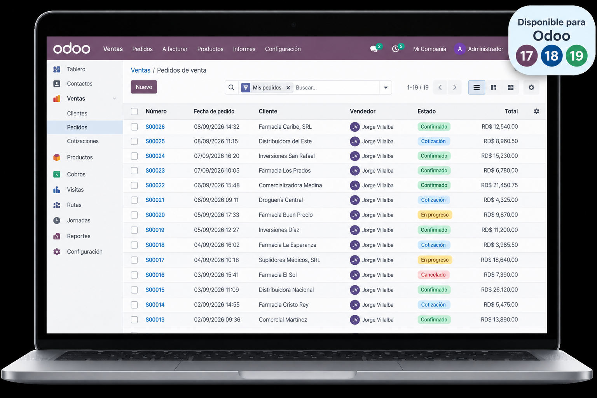Click the Cotización badge on S00025

433,141
